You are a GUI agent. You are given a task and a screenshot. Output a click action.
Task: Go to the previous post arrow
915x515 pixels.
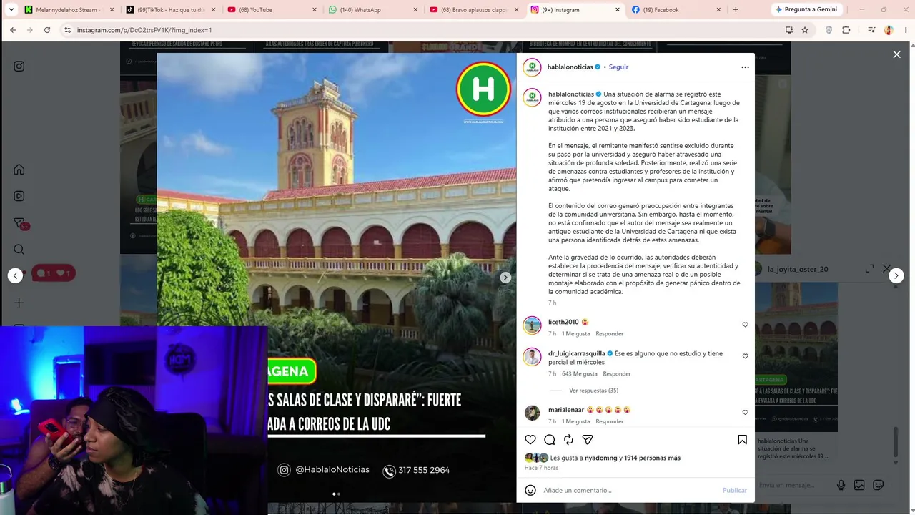tap(15, 276)
